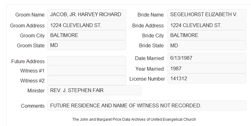This screenshot has height=126, width=251.
Task: Focus the Groom State field with MD
Action: click(87, 45)
